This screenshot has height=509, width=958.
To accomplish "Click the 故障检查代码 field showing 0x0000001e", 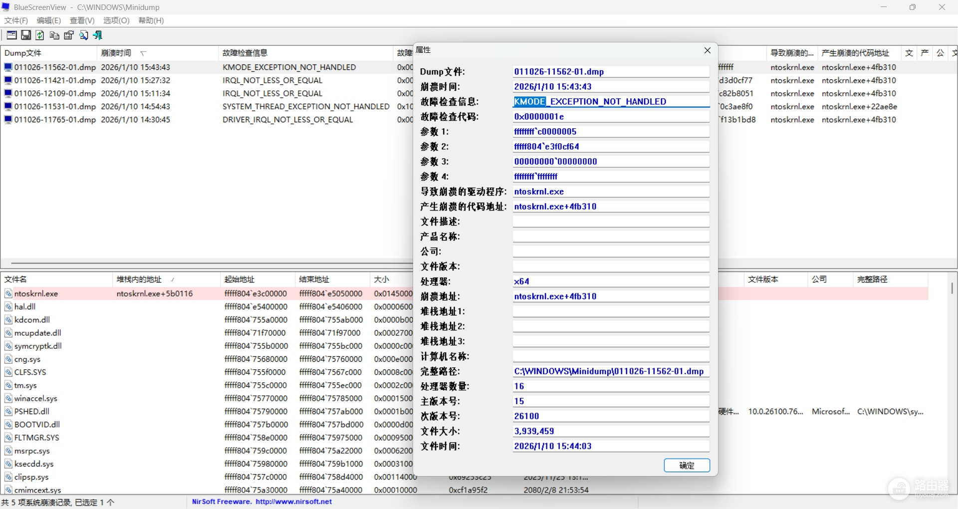I will click(x=611, y=117).
